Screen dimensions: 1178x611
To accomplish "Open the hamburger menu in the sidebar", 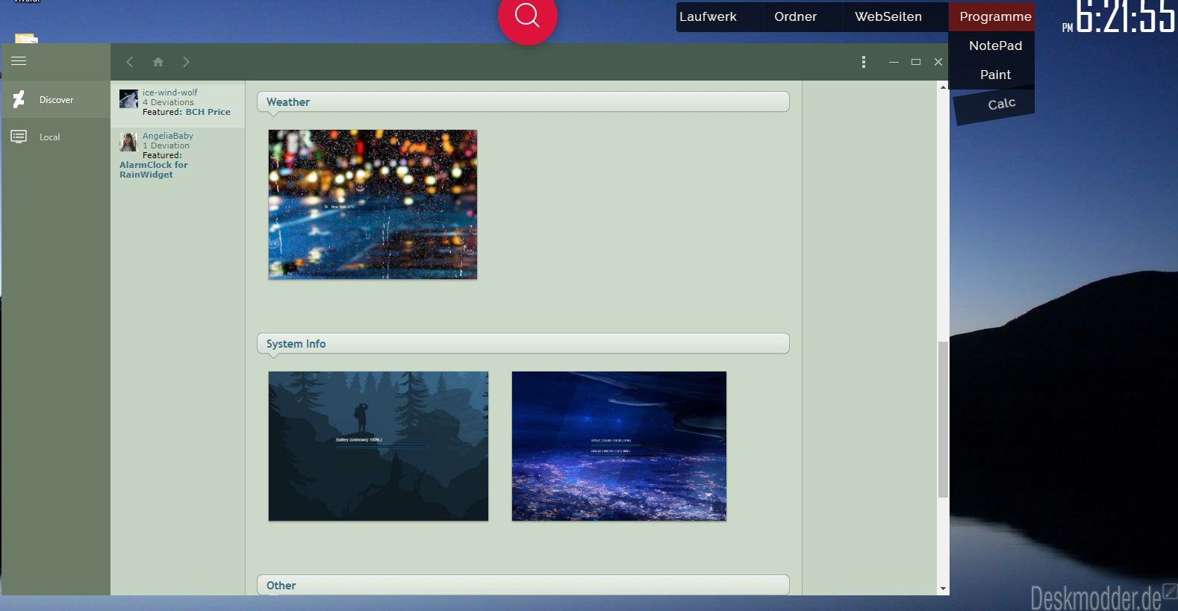I will 19,61.
